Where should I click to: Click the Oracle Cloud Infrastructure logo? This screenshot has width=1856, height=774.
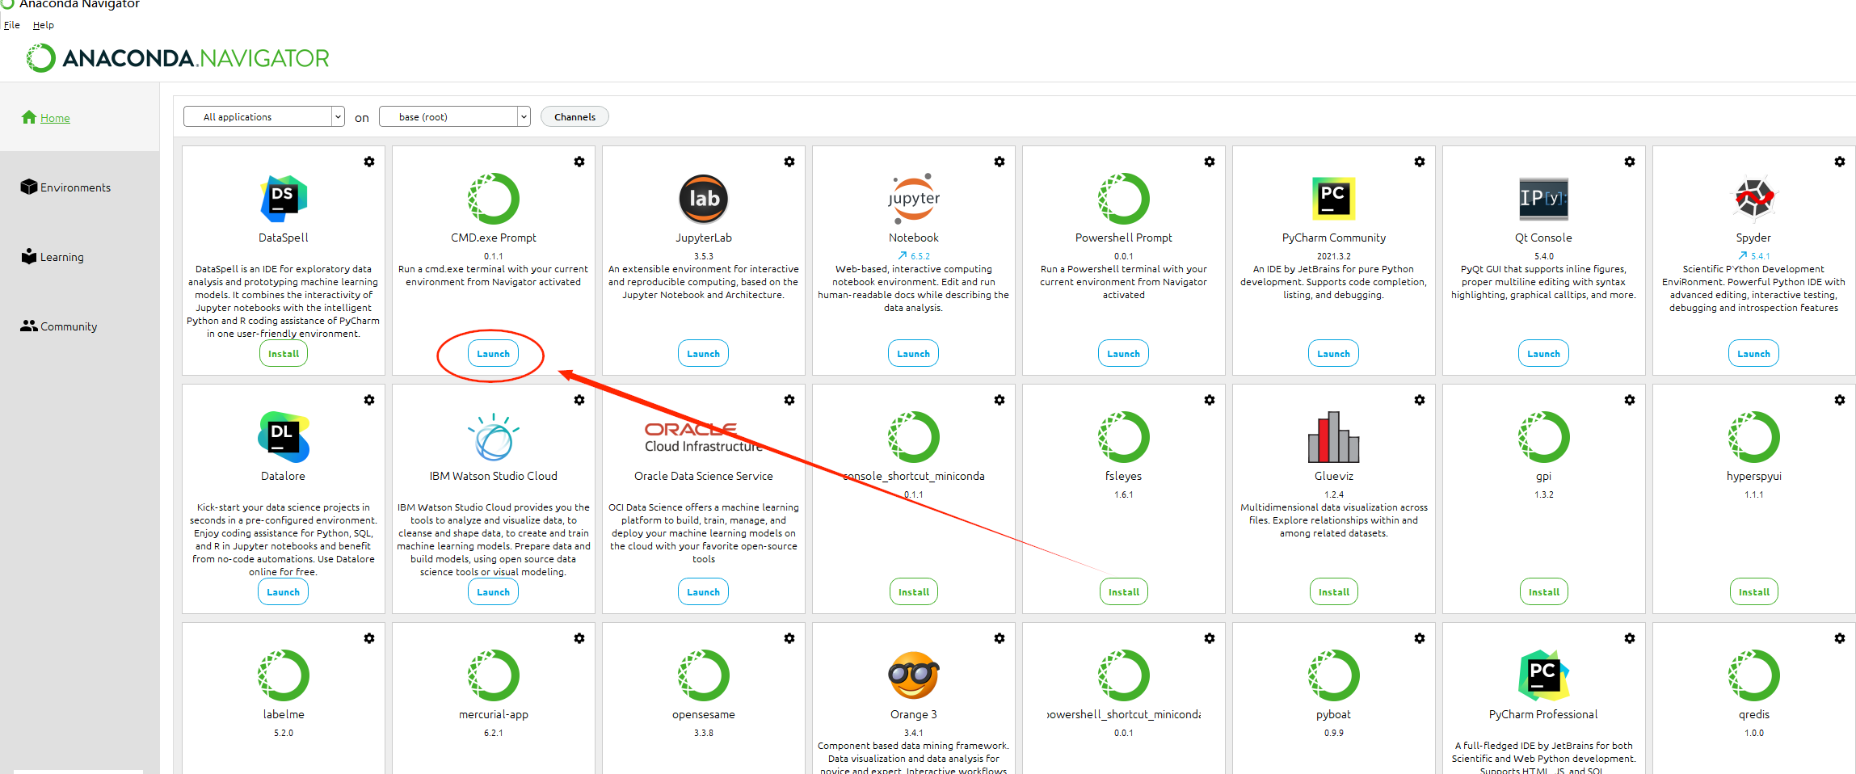tap(704, 437)
